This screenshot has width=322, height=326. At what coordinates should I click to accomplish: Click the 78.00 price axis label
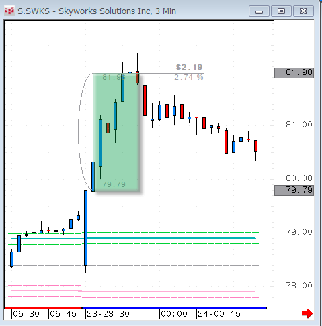tap(299, 286)
